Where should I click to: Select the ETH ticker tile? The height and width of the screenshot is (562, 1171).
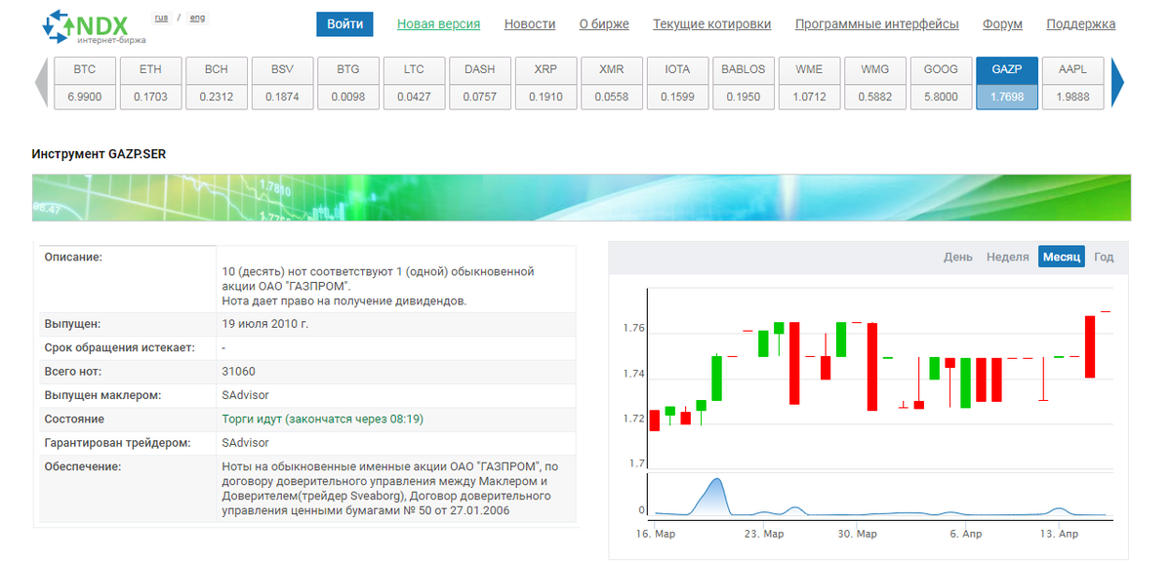tap(150, 83)
